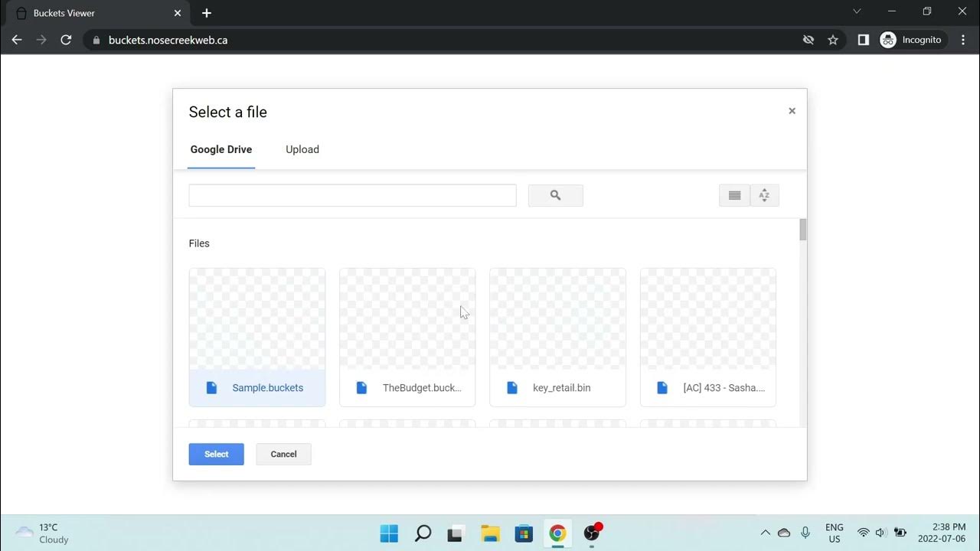Click the third-party cookies blocked eye icon
The height and width of the screenshot is (551, 980).
808,40
